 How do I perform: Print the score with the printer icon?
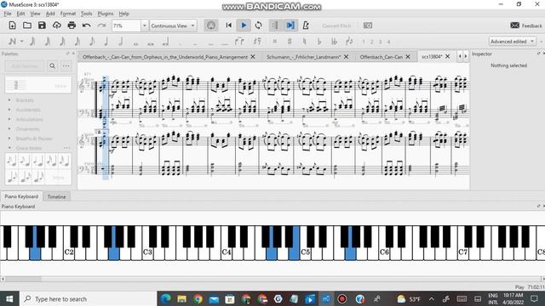click(72, 25)
